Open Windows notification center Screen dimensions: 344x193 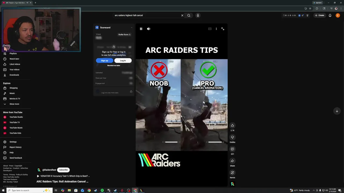pyautogui.click(x=340, y=190)
